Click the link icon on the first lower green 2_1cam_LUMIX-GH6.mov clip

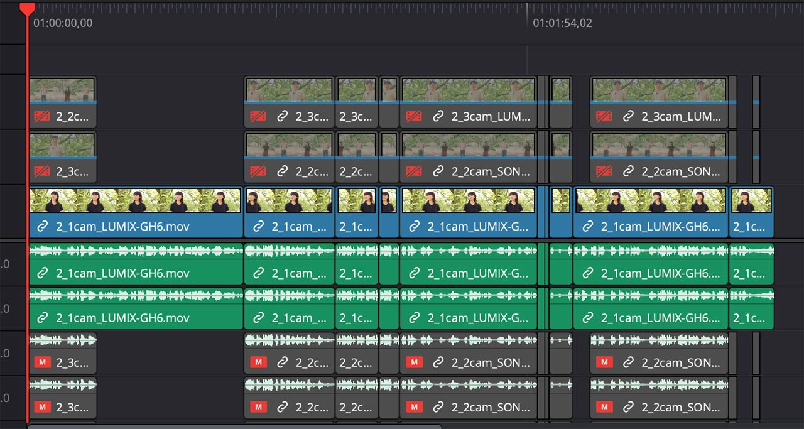click(43, 318)
